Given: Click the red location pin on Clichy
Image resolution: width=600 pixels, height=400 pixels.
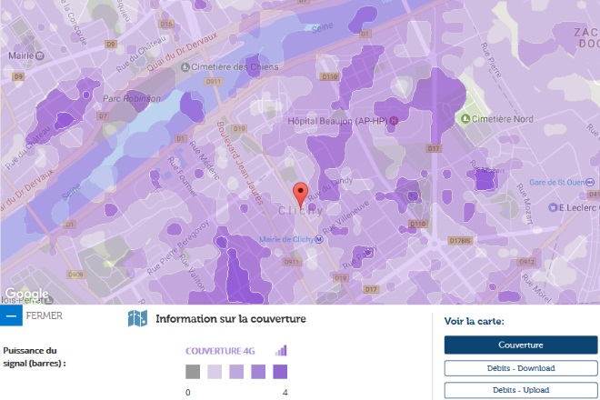Looking at the screenshot, I should (300, 195).
